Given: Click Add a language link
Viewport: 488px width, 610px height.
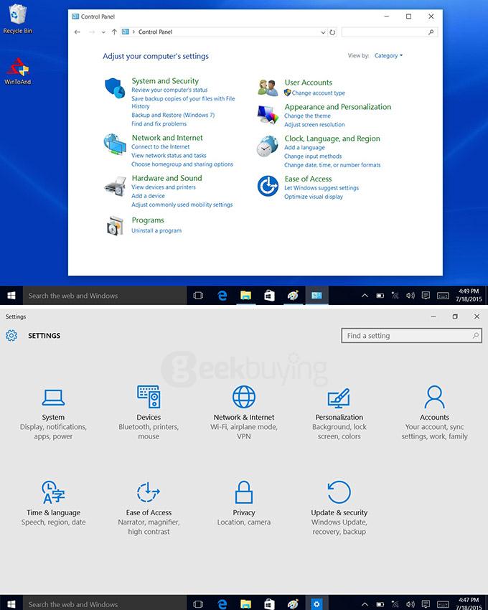Looking at the screenshot, I should pos(304,148).
